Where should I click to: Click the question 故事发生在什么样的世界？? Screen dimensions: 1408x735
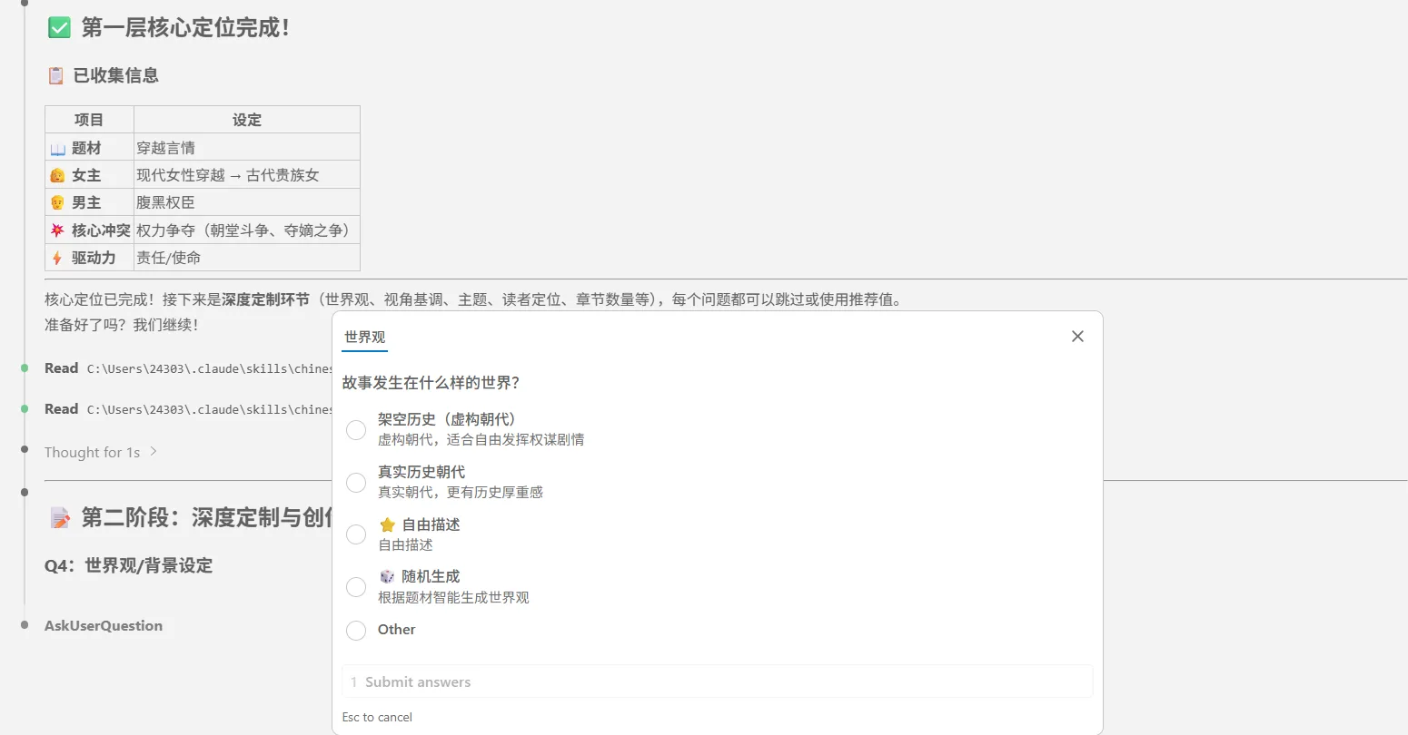point(431,383)
